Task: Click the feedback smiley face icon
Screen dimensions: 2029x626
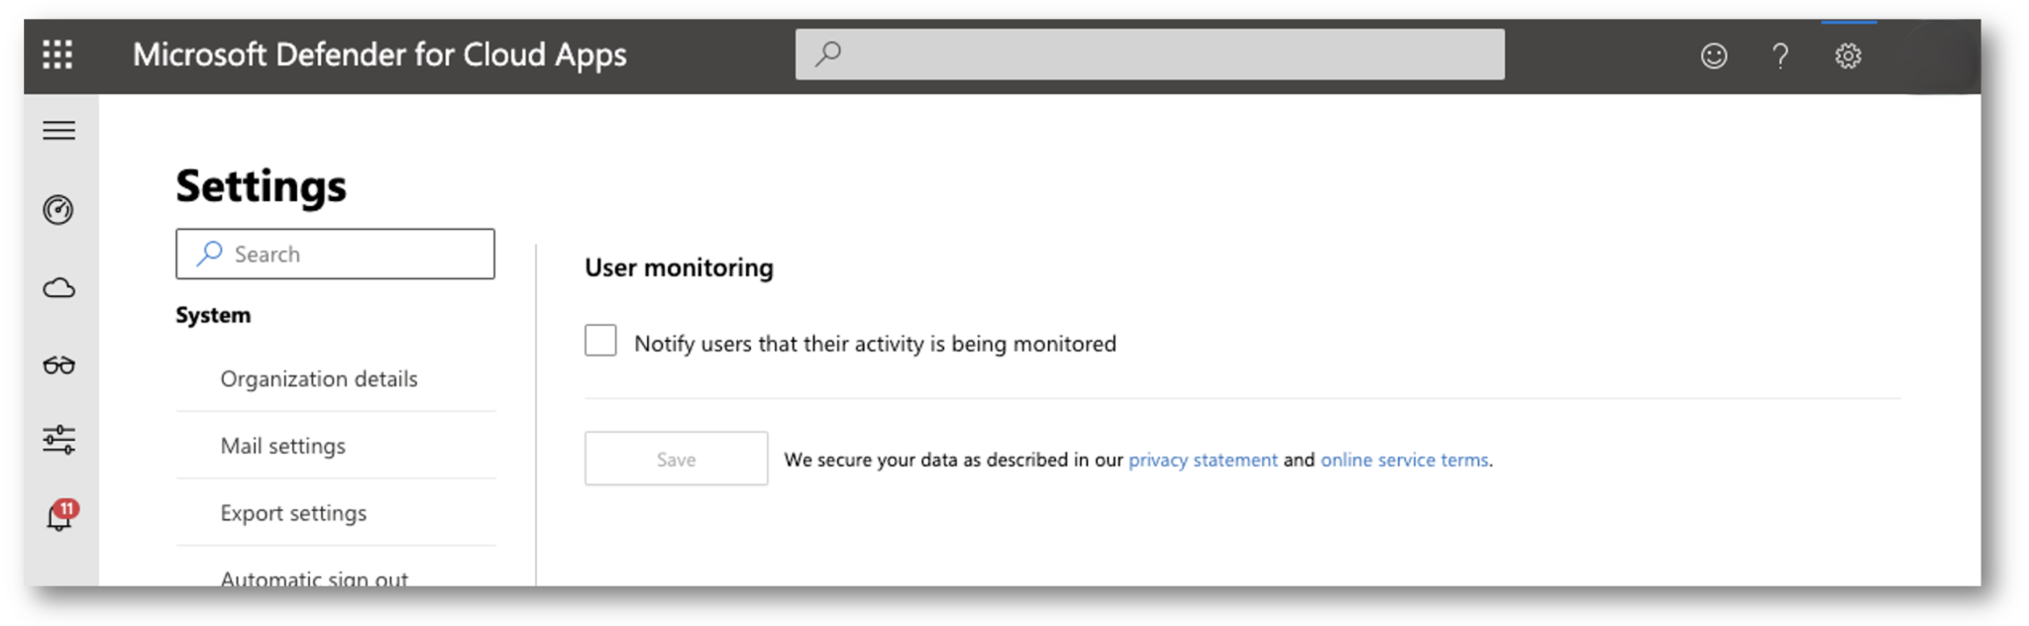Action: point(1714,55)
